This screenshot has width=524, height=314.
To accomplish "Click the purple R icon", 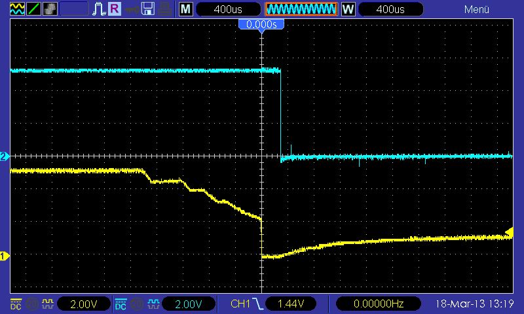I will coord(115,9).
